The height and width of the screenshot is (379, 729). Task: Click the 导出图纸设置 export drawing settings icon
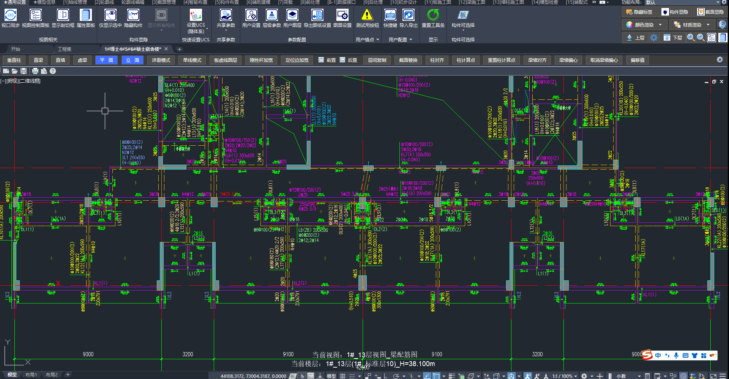click(x=317, y=16)
